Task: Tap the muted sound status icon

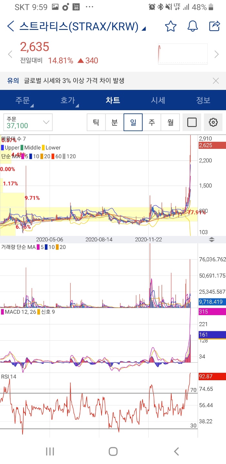Action: pos(169,7)
